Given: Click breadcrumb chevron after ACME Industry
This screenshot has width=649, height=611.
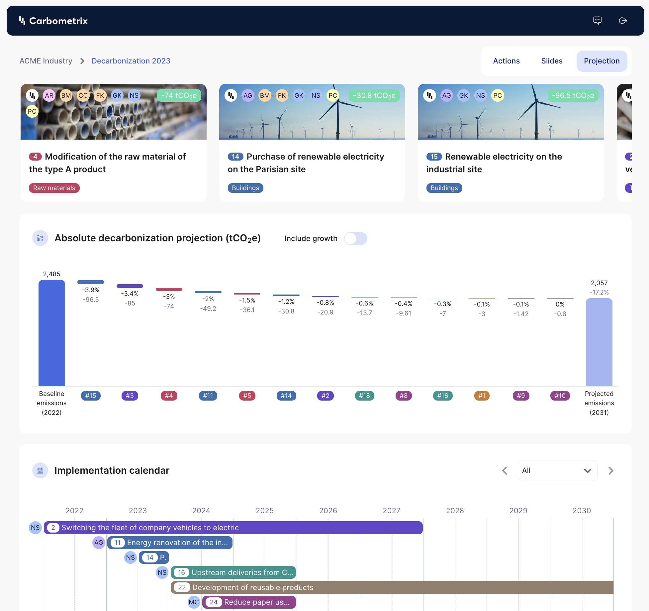Looking at the screenshot, I should pos(82,61).
